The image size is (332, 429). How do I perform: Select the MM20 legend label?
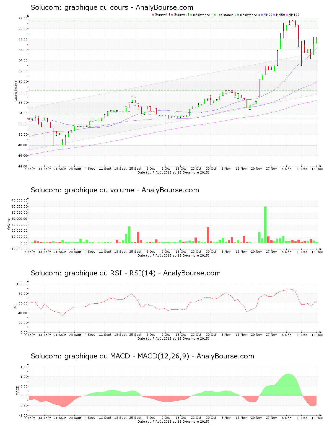coord(268,15)
